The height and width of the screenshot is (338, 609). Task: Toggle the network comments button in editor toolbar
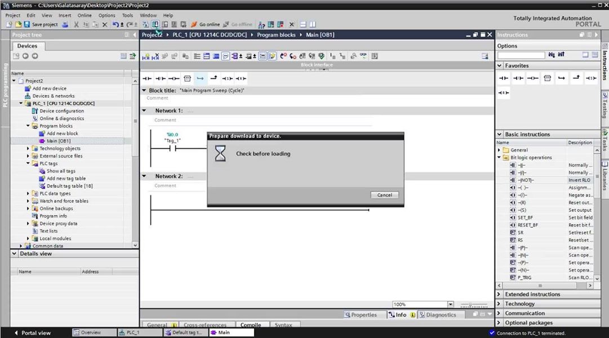click(x=226, y=56)
